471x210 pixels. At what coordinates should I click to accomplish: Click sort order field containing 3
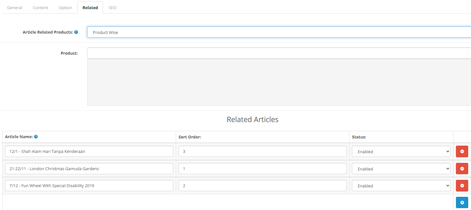(x=263, y=151)
